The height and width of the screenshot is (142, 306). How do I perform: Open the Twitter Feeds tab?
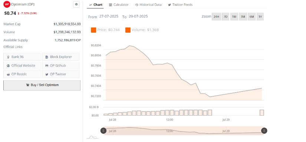(x=180, y=5)
